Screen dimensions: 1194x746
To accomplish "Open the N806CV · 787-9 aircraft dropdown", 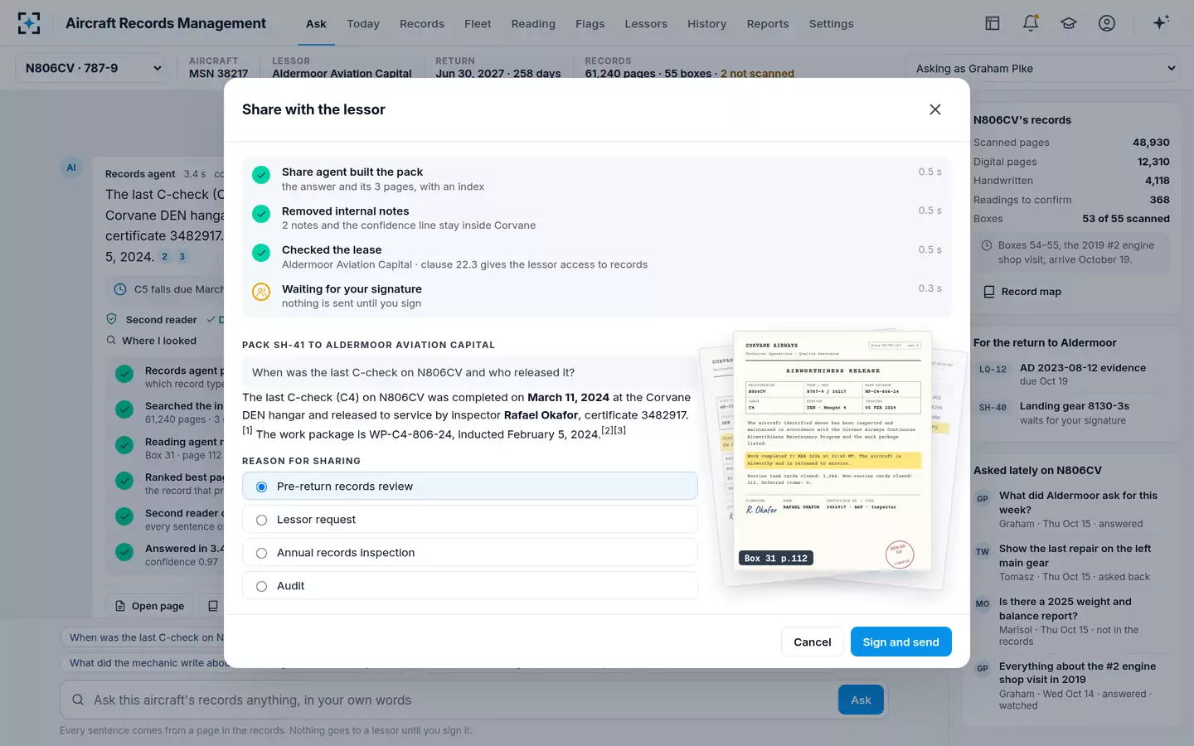I will tap(91, 68).
